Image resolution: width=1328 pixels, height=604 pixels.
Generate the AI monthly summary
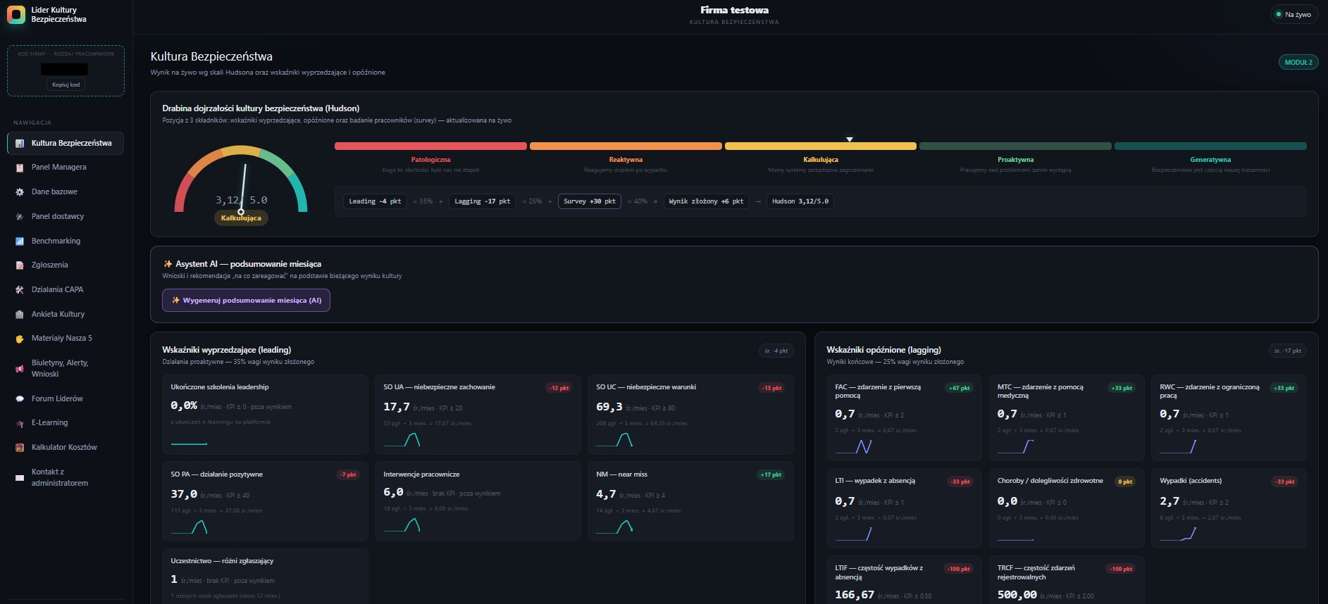(x=246, y=301)
